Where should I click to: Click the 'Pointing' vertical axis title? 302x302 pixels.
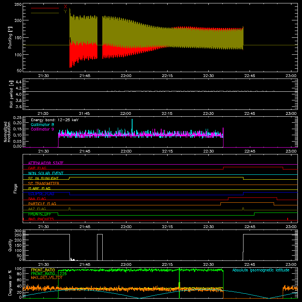click(10, 37)
